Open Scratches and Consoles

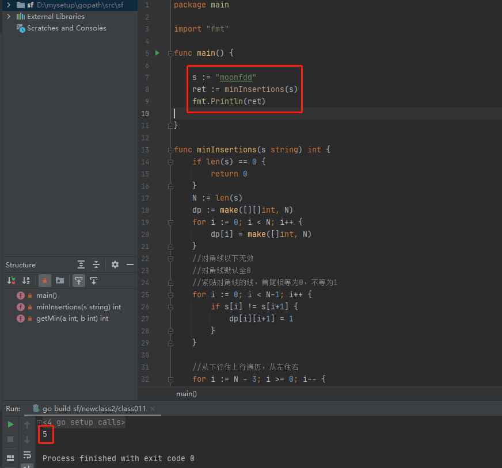66,28
